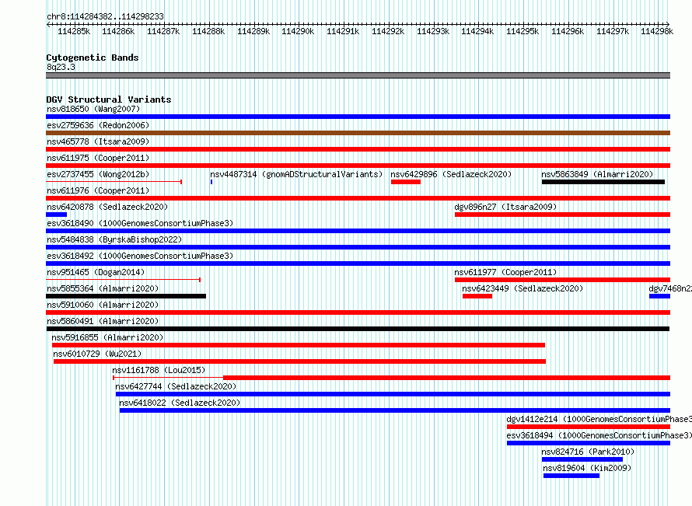Click the 114297k ruler tick label
Image resolution: width=692 pixels, height=506 pixels.
613,31
